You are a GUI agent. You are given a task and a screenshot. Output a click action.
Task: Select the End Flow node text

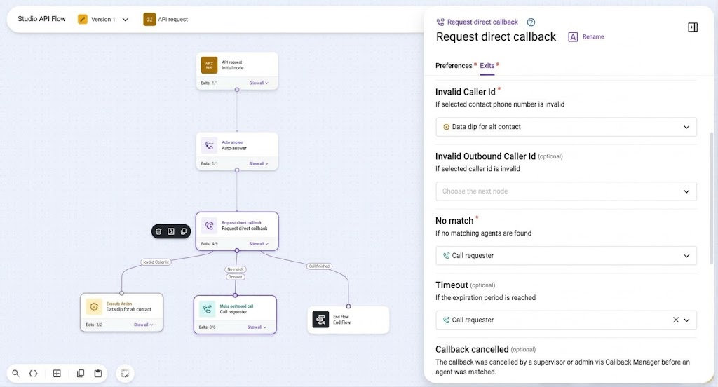[x=341, y=322]
